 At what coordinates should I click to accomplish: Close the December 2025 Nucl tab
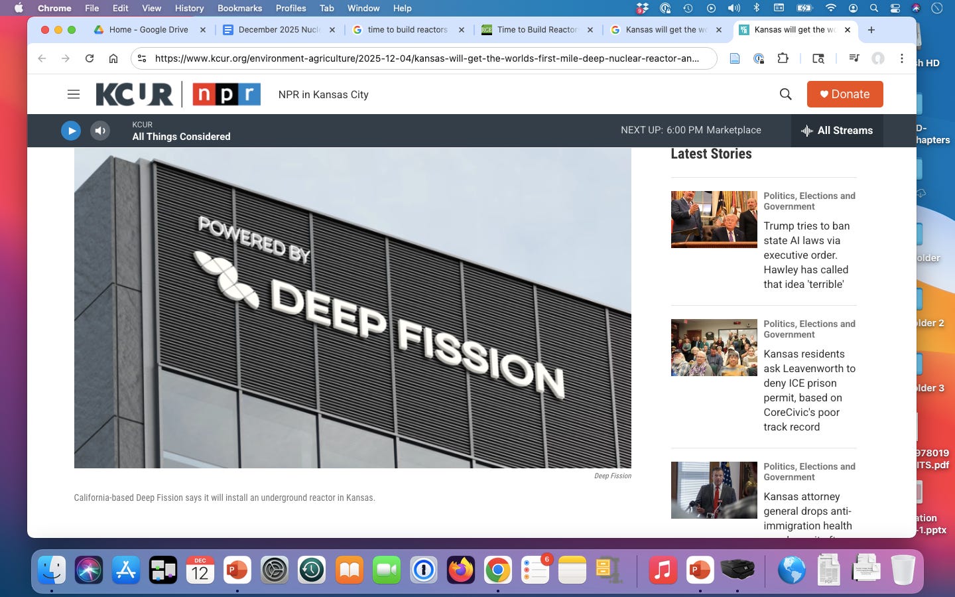point(332,30)
